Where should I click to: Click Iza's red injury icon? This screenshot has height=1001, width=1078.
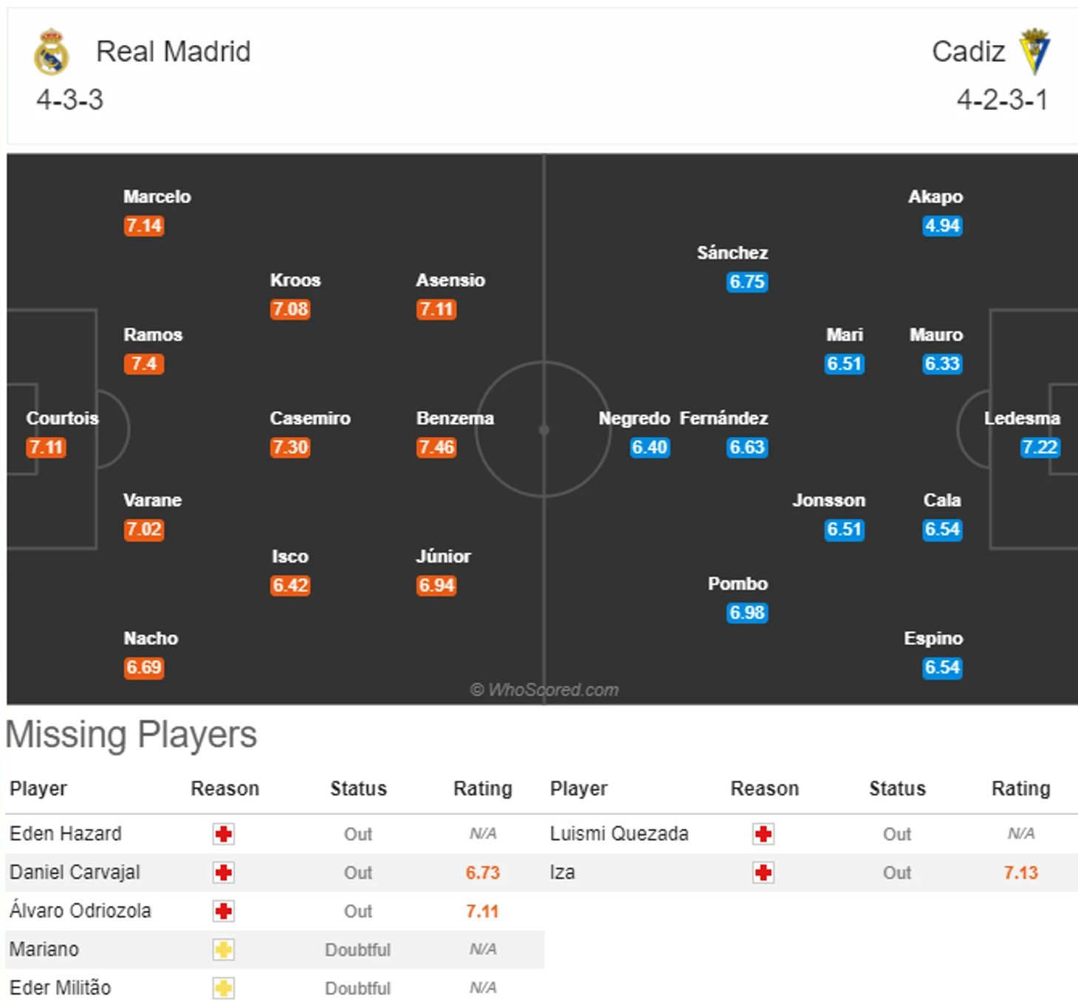click(x=763, y=873)
